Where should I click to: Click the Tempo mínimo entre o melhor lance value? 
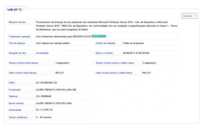[x=149, y=63]
